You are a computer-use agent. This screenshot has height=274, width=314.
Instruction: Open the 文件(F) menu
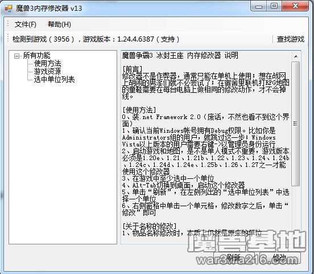pyautogui.click(x=26, y=24)
